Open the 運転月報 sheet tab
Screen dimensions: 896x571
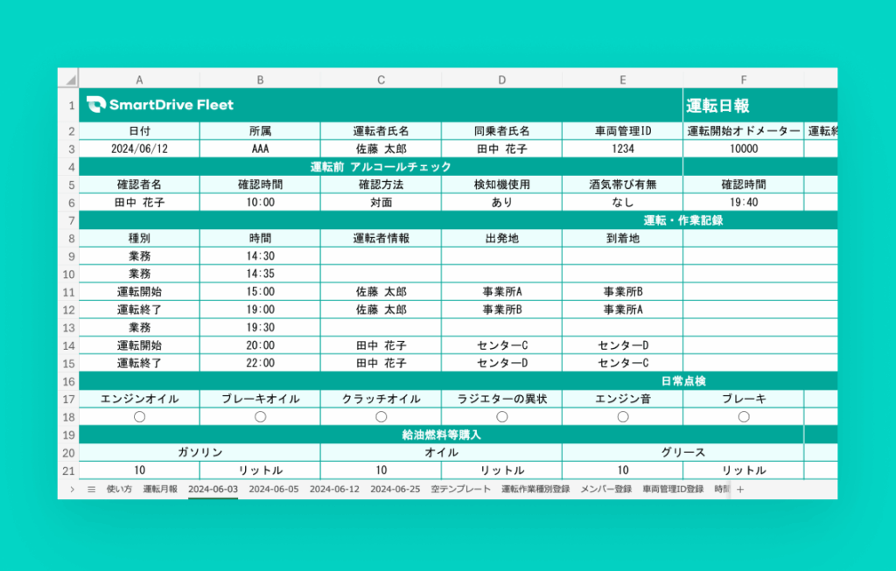pyautogui.click(x=160, y=490)
